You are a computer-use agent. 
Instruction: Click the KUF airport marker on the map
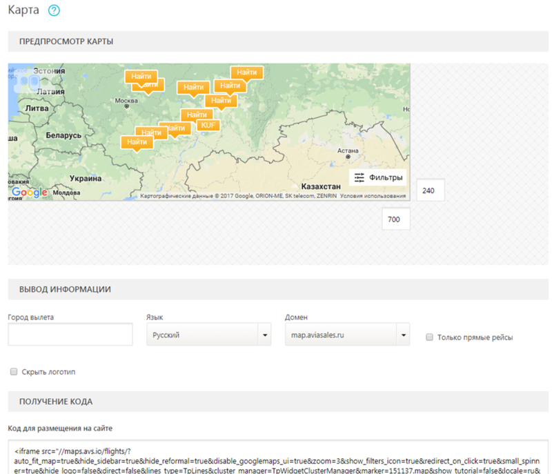(208, 125)
